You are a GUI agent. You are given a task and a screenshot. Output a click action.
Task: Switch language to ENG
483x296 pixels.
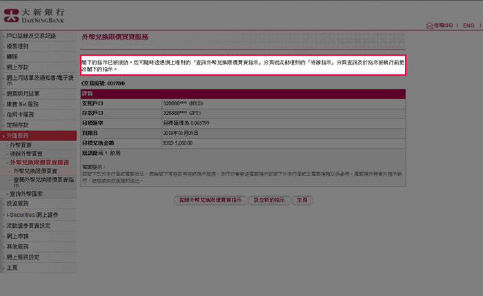(x=469, y=25)
